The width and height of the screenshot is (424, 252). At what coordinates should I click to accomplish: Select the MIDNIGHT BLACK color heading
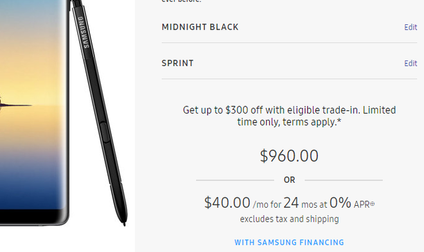tap(200, 27)
